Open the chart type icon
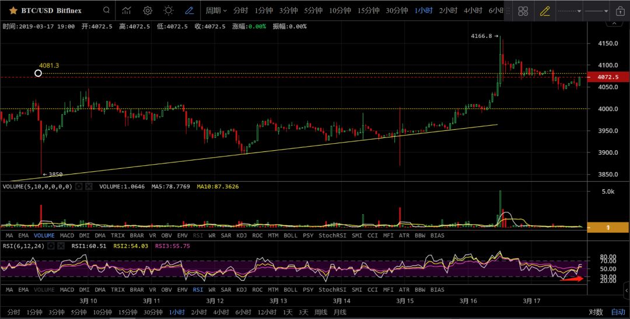Screen dimensions: 630x319 [x=127, y=10]
